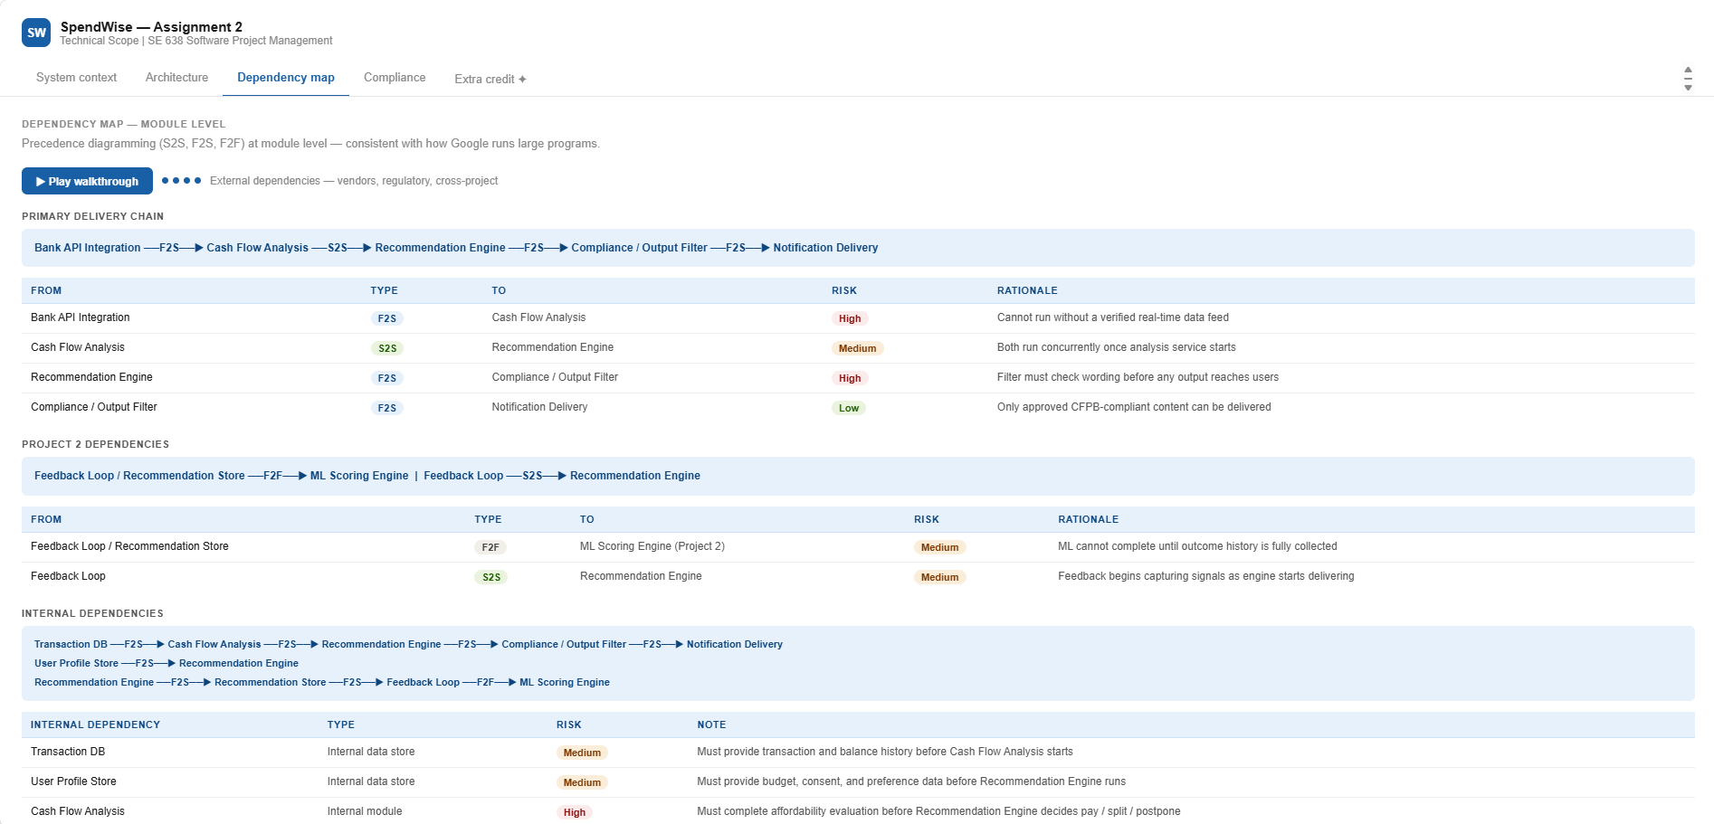The width and height of the screenshot is (1714, 824).
Task: Click the RATIONALE header in Project 2 table
Action: coord(1088,520)
